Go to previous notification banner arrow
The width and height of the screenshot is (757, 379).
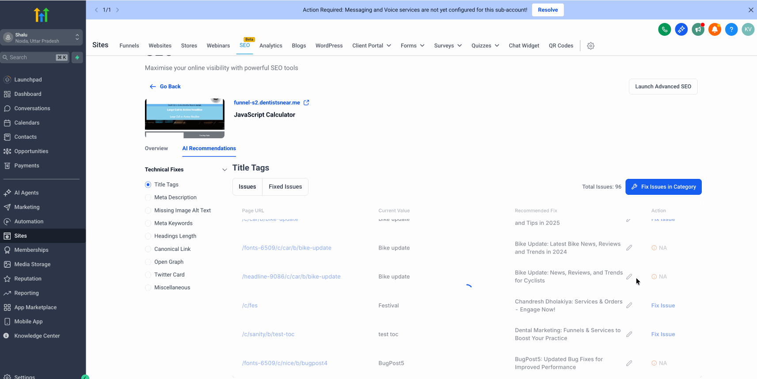tap(96, 10)
